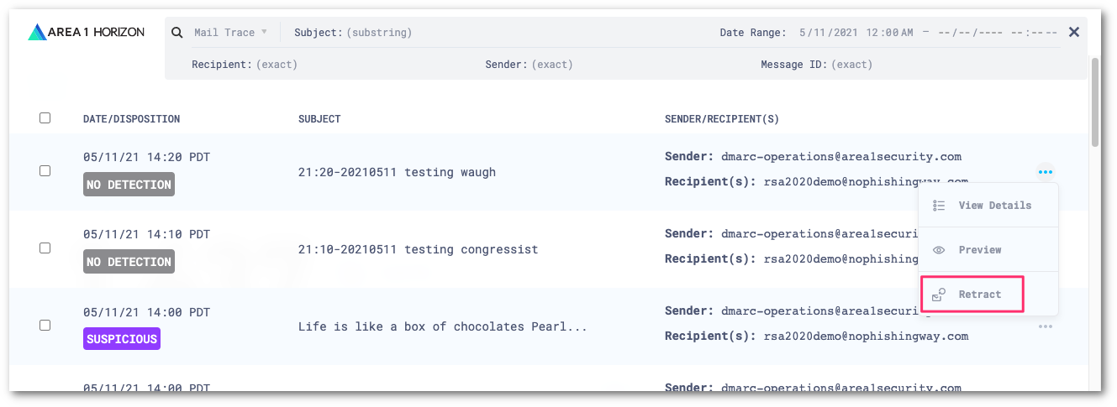Toggle the select-all checkbox in header

tap(45, 118)
